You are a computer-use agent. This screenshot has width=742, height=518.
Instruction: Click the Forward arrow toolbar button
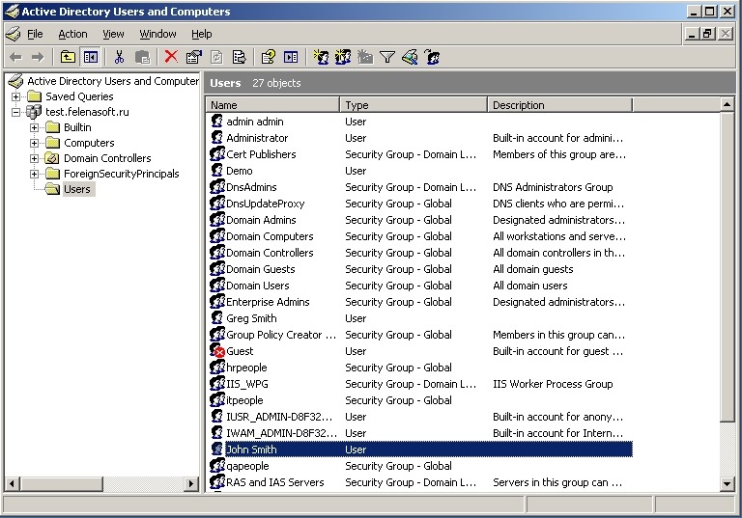point(38,58)
